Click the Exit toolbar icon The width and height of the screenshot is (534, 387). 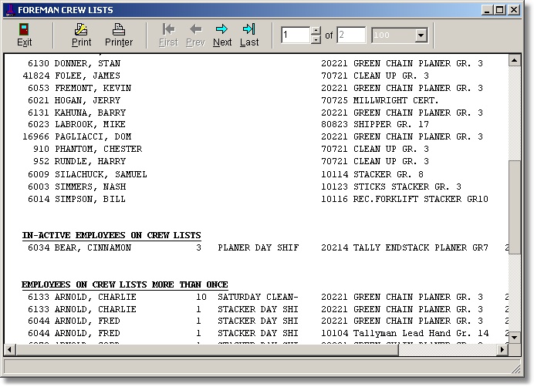tap(24, 29)
